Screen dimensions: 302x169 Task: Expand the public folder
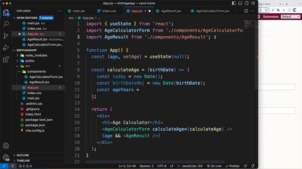click(30, 61)
